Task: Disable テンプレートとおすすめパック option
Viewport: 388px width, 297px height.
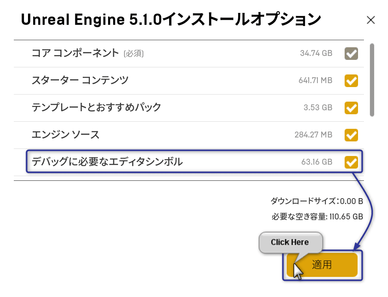Action: [351, 108]
